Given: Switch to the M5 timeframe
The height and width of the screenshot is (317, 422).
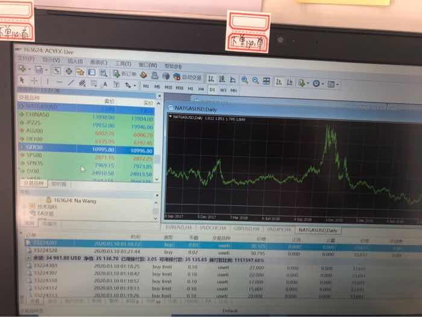Looking at the screenshot, I should 157,87.
